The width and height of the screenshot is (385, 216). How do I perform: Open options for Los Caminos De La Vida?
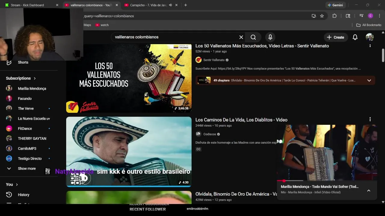tap(370, 119)
